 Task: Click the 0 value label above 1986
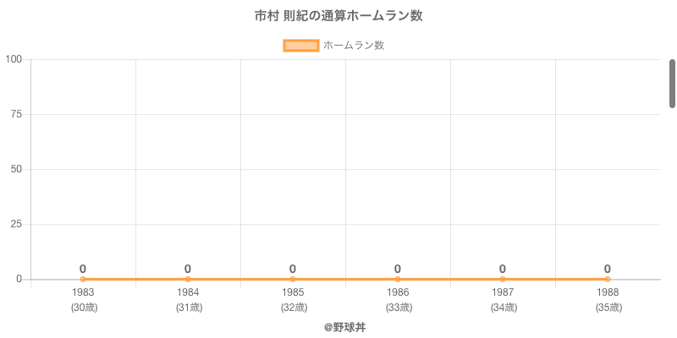[398, 269]
